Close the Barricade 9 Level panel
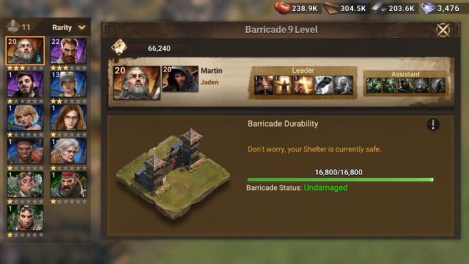 (x=443, y=30)
